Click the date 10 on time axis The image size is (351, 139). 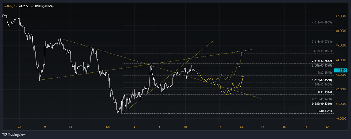(185, 127)
